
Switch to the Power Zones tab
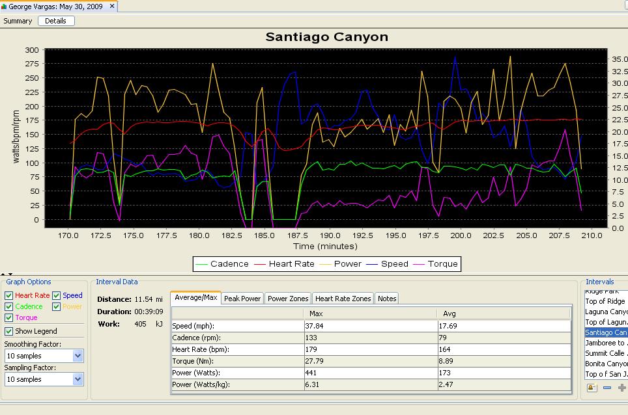pos(288,299)
